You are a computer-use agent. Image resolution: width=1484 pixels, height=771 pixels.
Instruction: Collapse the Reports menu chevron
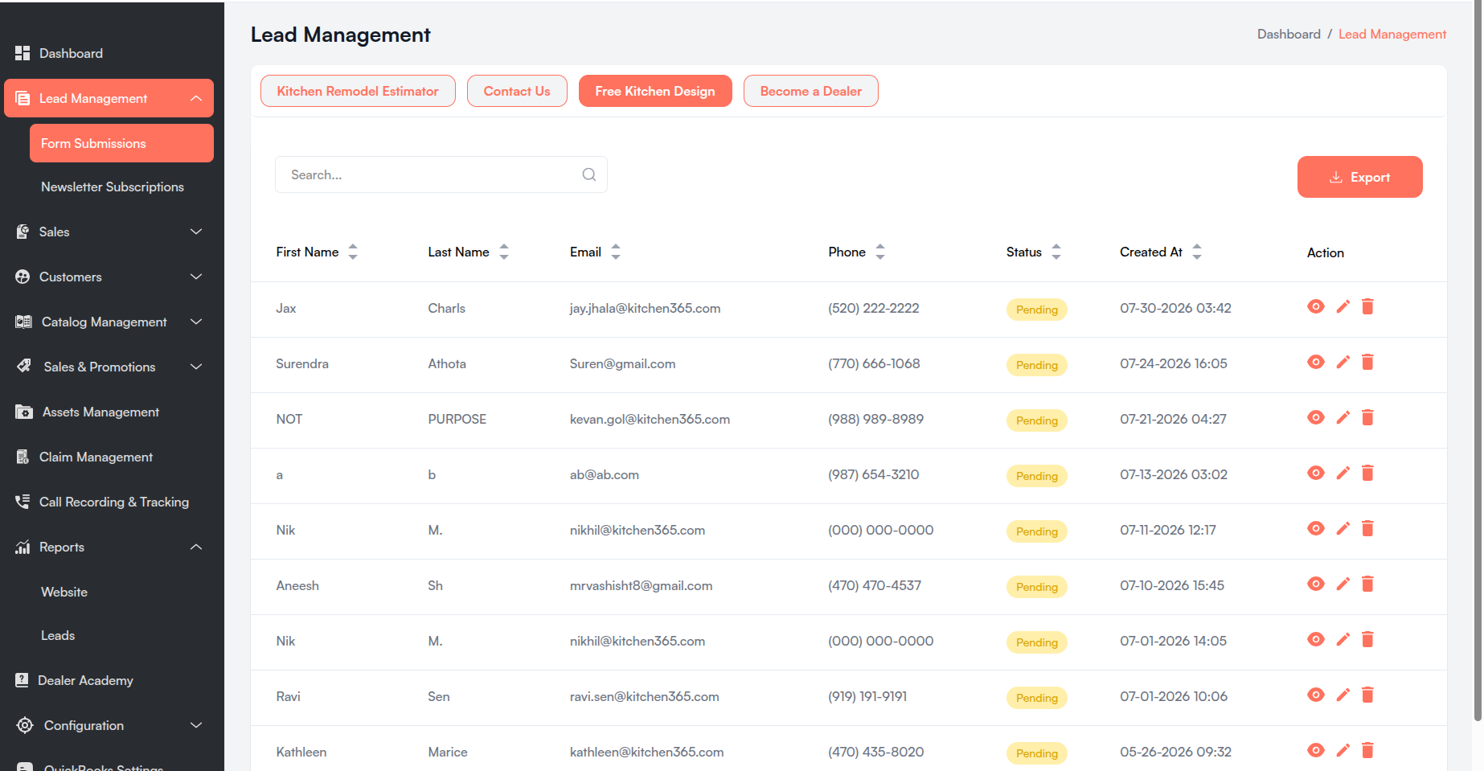pos(196,547)
